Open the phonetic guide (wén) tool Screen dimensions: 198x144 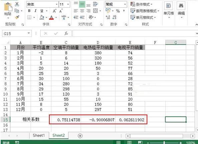(64, 17)
